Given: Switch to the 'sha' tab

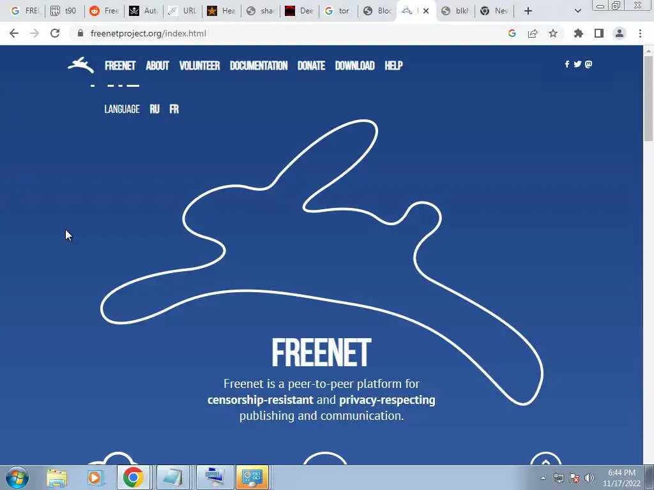Looking at the screenshot, I should [x=261, y=11].
